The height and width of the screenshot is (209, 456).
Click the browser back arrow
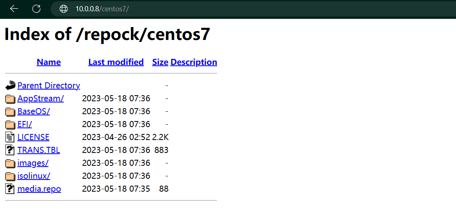pos(14,9)
